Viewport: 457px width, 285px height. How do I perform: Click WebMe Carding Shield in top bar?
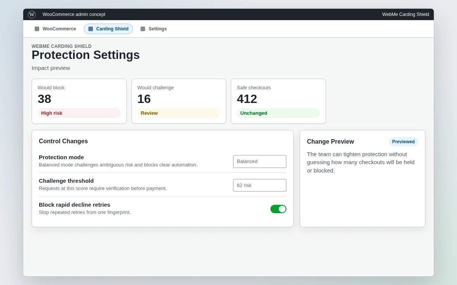click(406, 14)
